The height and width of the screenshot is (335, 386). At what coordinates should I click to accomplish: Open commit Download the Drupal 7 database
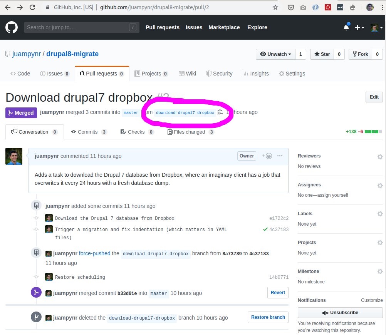pyautogui.click(x=115, y=218)
